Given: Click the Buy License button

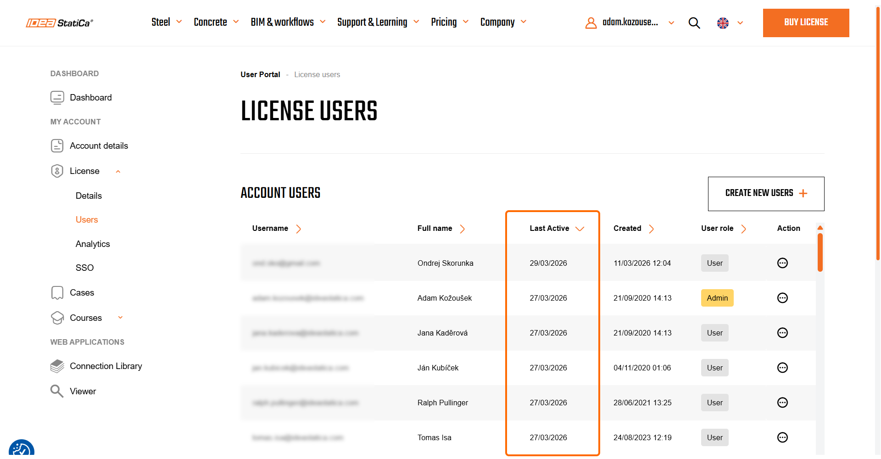Looking at the screenshot, I should click(x=806, y=22).
